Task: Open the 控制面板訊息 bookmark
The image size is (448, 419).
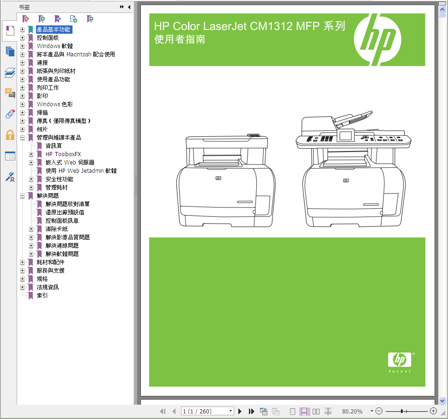Action: coord(62,221)
